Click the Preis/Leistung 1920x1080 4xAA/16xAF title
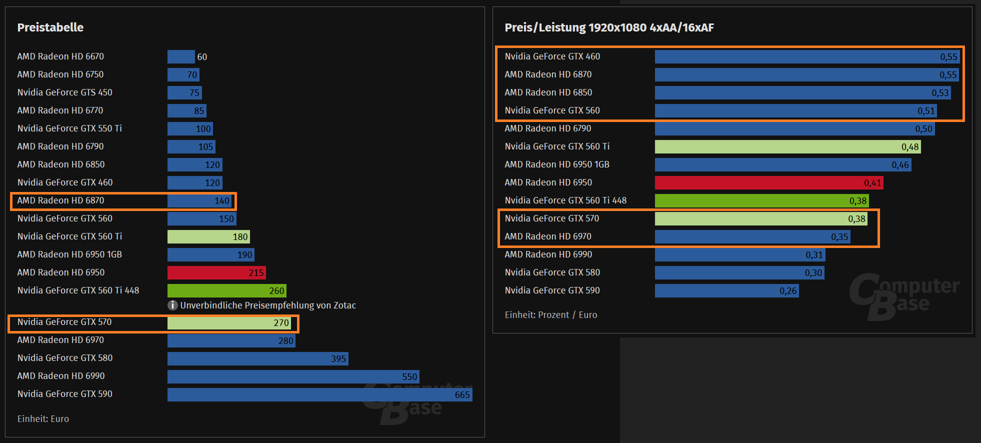 pyautogui.click(x=609, y=27)
